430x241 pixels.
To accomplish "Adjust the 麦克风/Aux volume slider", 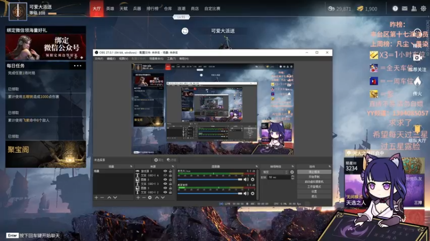I will pos(210,179).
